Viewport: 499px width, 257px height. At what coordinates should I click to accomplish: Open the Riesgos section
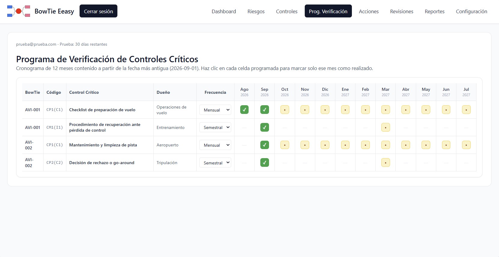256,11
